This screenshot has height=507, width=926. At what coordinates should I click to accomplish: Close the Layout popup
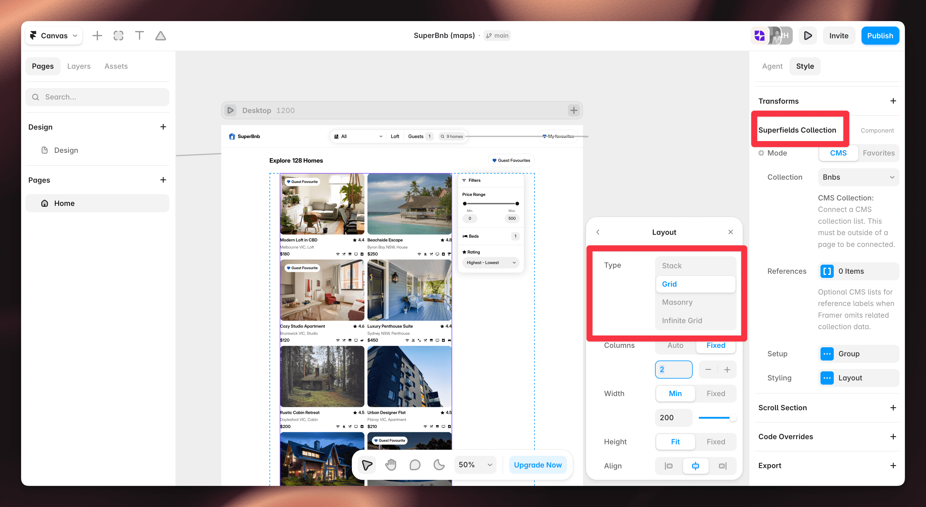tap(730, 232)
